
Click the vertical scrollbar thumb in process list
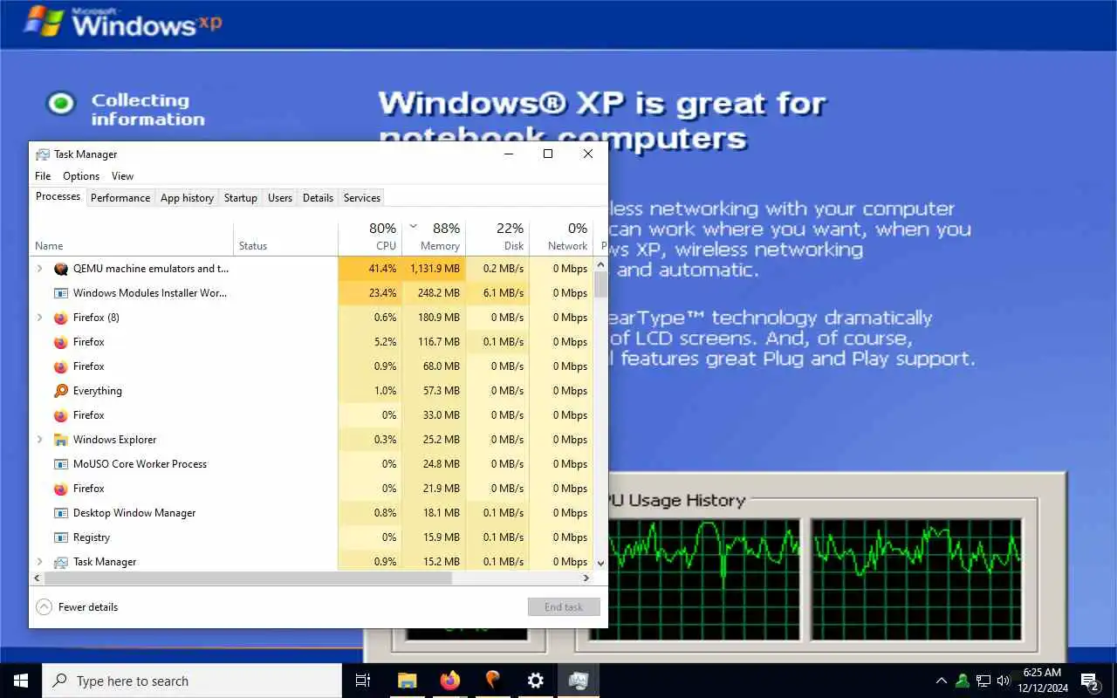pyautogui.click(x=600, y=284)
